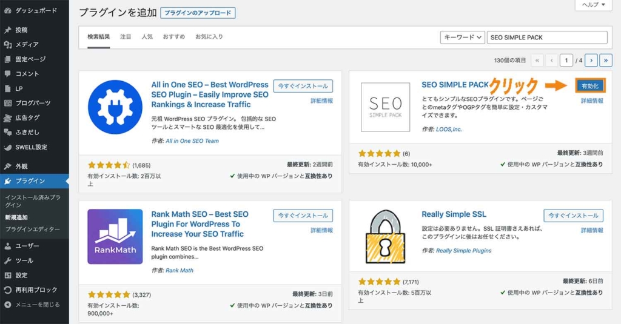Click the RankMath plugin logo
The height and width of the screenshot is (324, 621).
pyautogui.click(x=115, y=237)
